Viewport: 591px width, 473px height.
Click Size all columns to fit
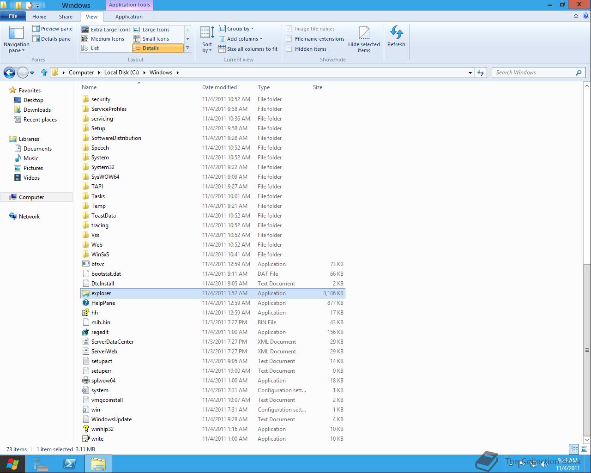click(x=248, y=49)
